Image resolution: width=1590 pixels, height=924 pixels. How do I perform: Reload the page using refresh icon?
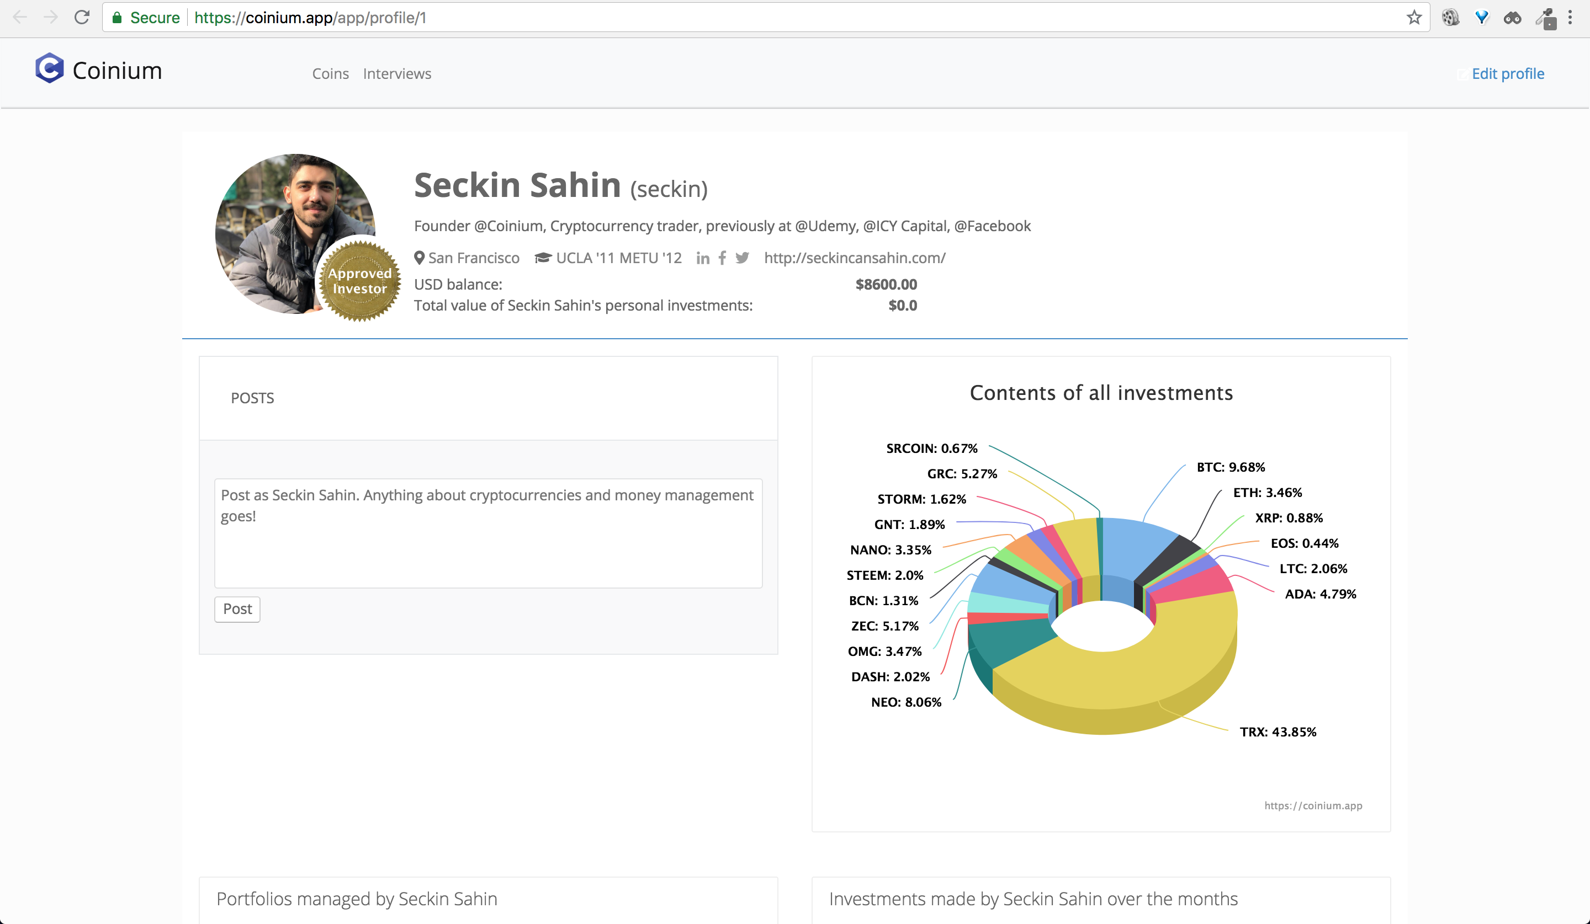click(x=82, y=18)
